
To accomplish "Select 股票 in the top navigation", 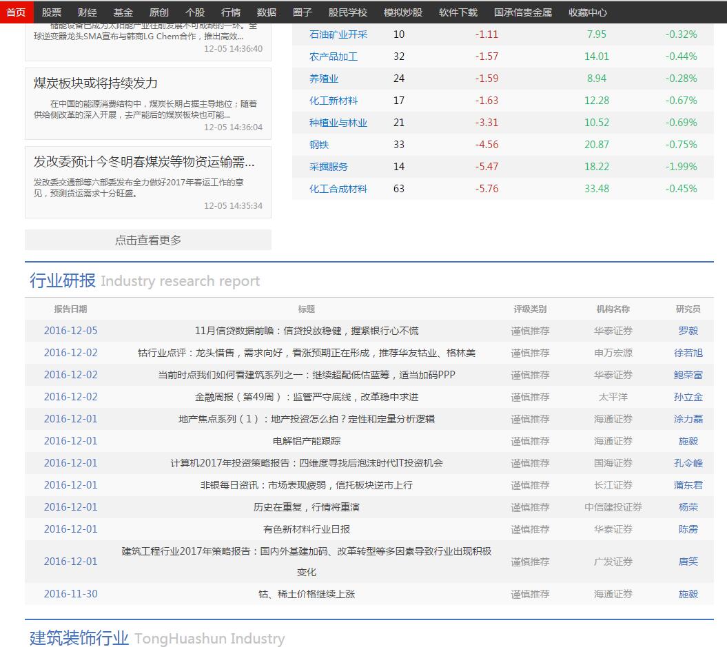I will click(x=52, y=12).
